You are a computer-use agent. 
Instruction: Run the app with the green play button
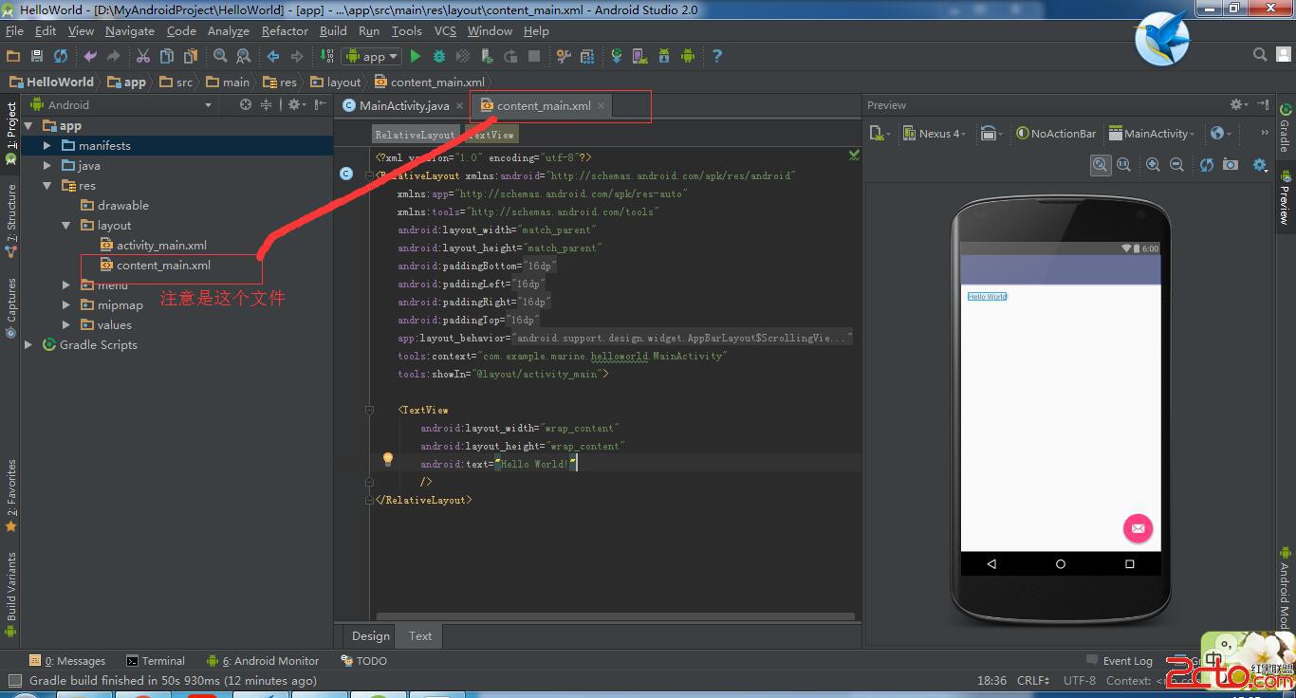[x=415, y=57]
